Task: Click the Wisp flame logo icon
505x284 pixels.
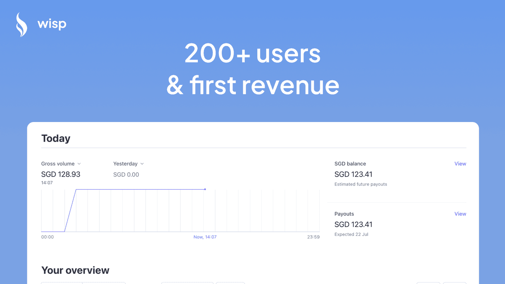Action: [x=21, y=24]
